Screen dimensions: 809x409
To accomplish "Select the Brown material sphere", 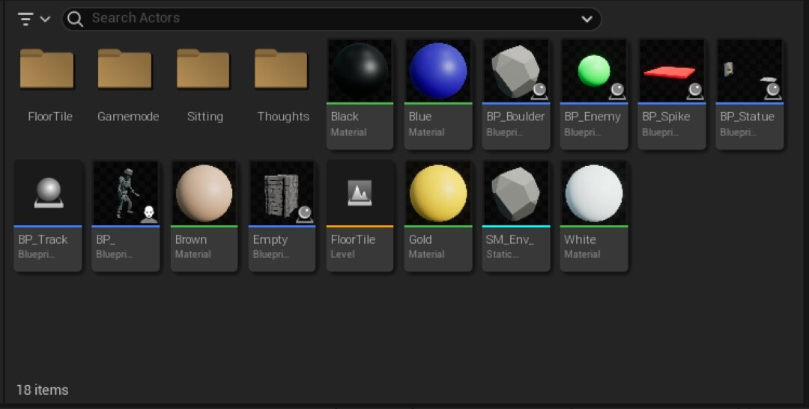I will pos(204,193).
